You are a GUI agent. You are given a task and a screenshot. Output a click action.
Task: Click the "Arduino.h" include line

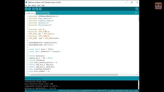pos(39,23)
